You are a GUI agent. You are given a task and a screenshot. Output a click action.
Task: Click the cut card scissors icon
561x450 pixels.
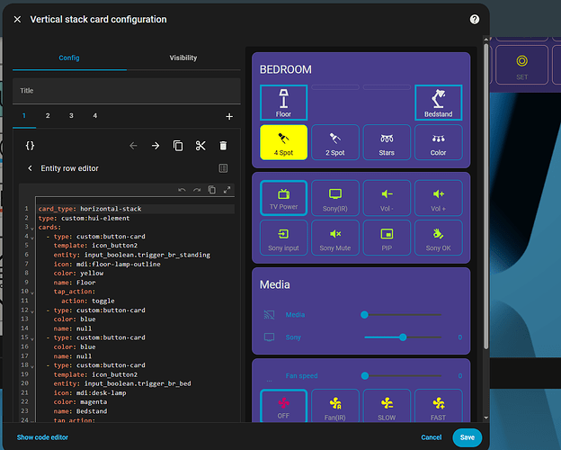pos(200,146)
